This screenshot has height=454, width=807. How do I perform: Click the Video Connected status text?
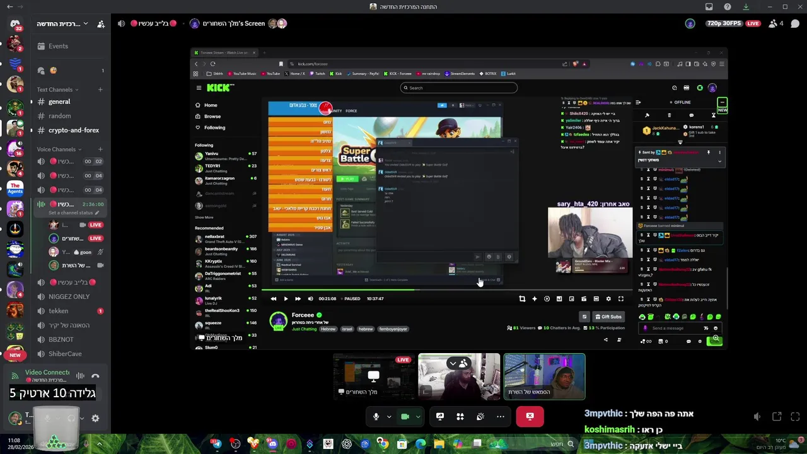47,373
